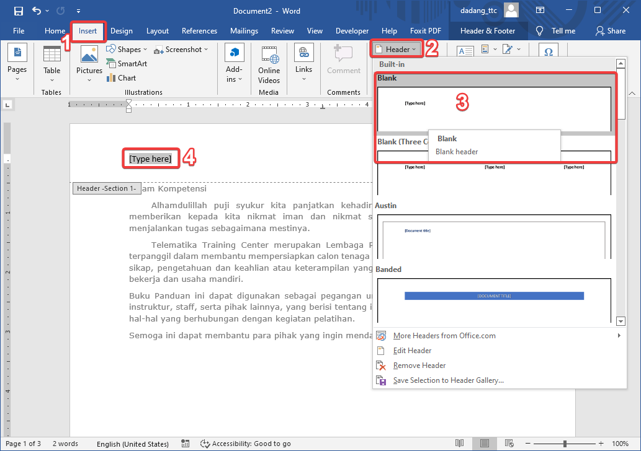Viewport: 641px width, 451px height.
Task: Expand the Header dropdown button
Action: (397, 49)
